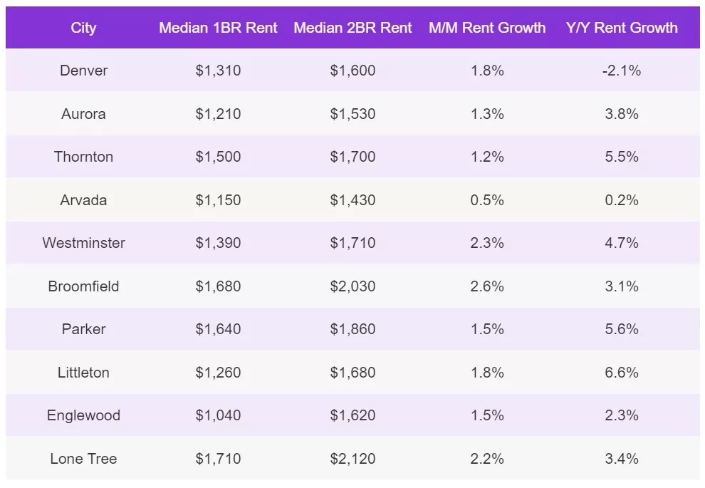Click Parker's Y/Y growth value 5.6%
The width and height of the screenshot is (705, 488).
click(x=622, y=329)
